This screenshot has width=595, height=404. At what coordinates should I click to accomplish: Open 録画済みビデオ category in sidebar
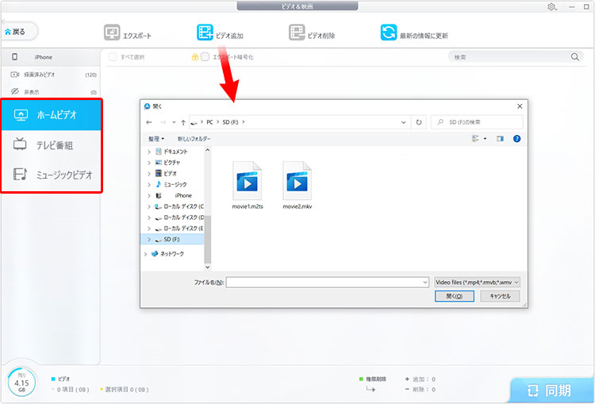pyautogui.click(x=51, y=75)
